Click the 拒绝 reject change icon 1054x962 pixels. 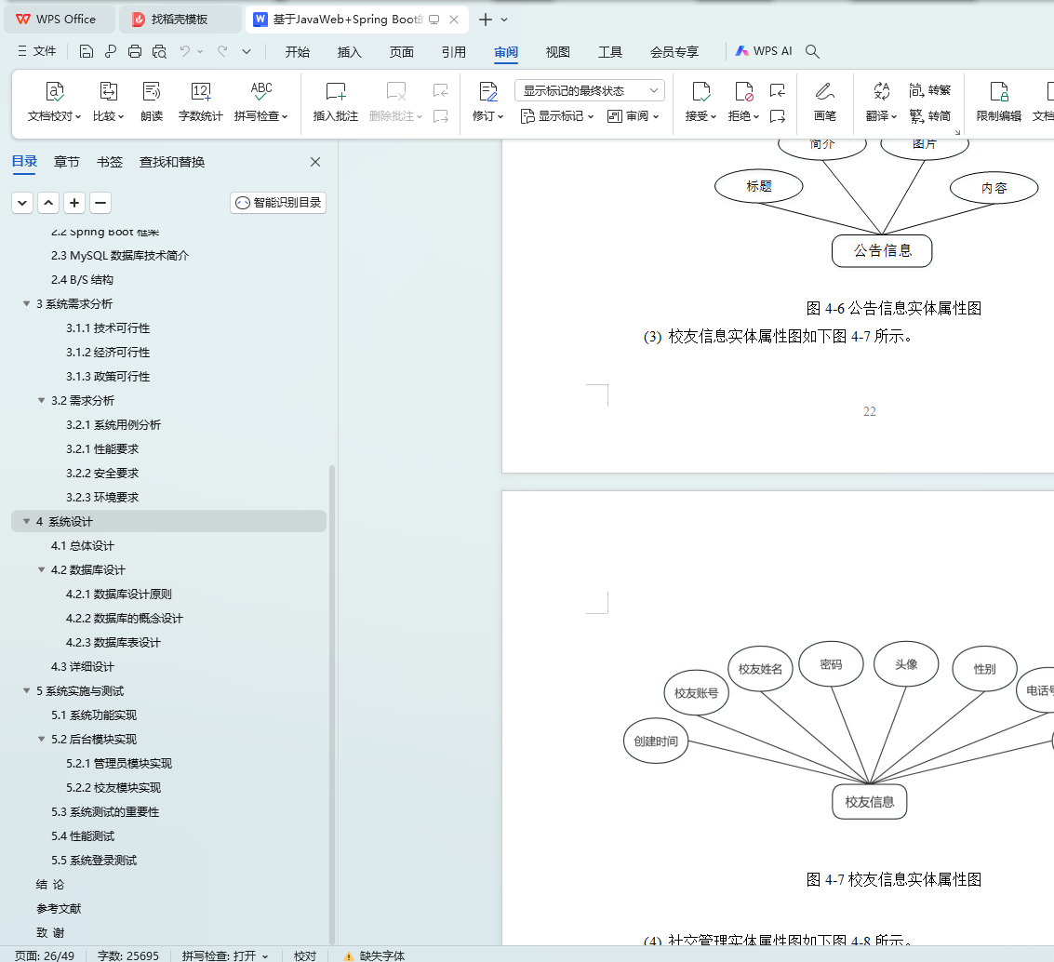pos(743,91)
